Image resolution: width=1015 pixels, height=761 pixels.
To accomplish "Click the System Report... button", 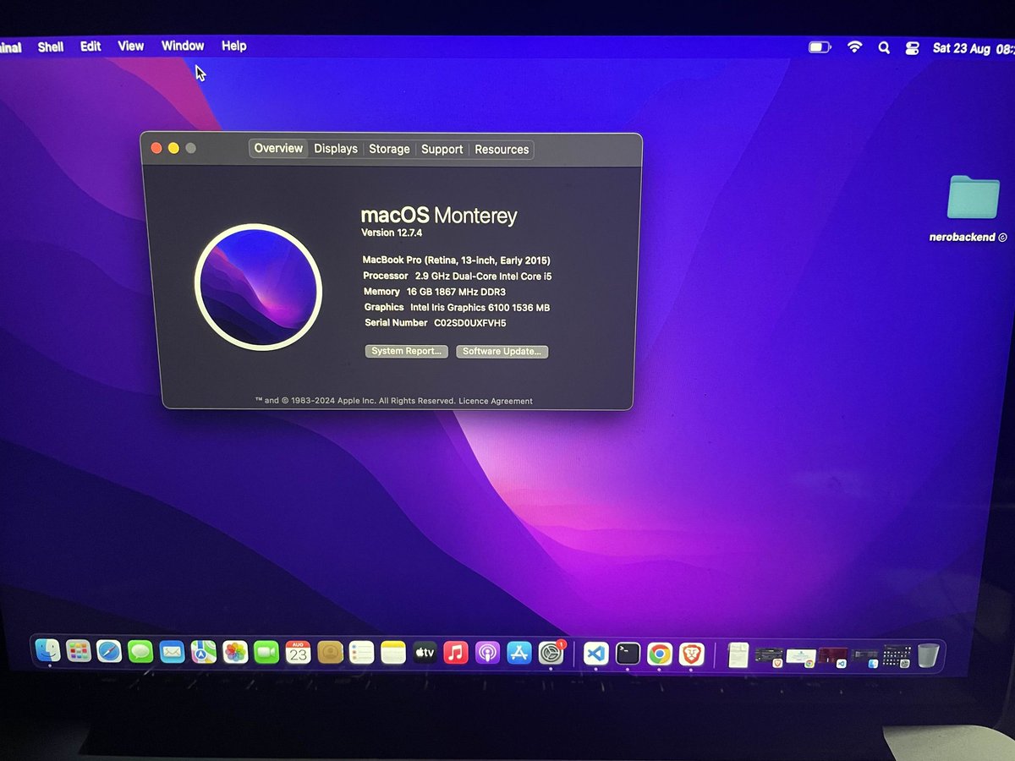I will pyautogui.click(x=406, y=351).
